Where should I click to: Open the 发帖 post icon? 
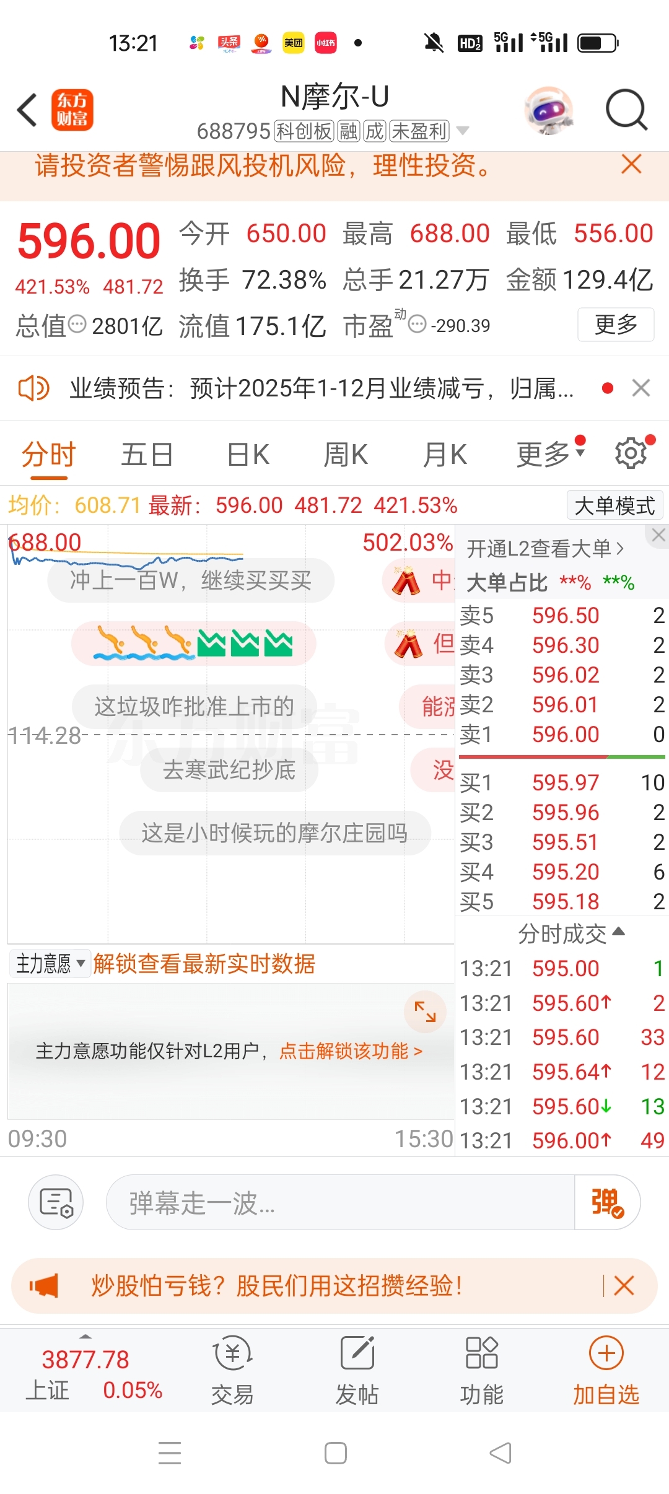357,1370
